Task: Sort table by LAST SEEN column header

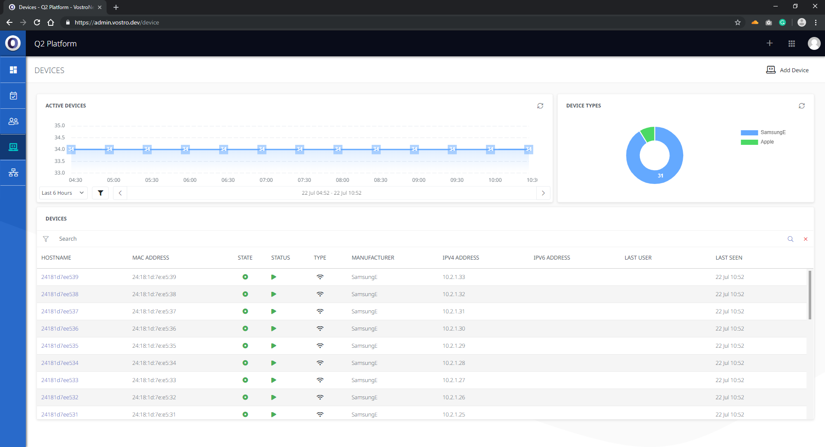Action: point(729,258)
